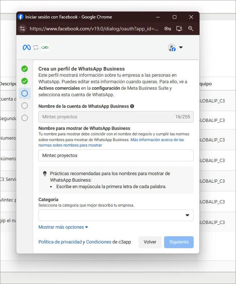Select the current third step circle

[x=25, y=93]
